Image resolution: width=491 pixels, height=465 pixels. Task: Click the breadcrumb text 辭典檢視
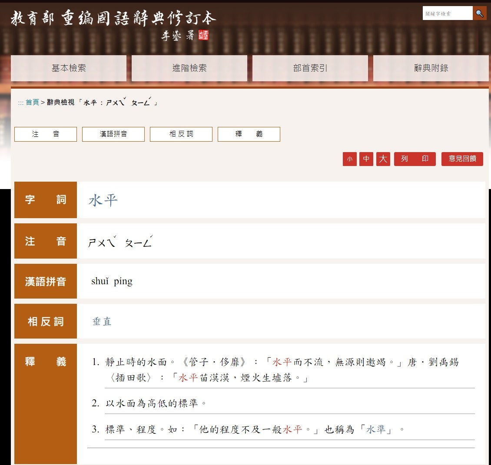(x=61, y=103)
